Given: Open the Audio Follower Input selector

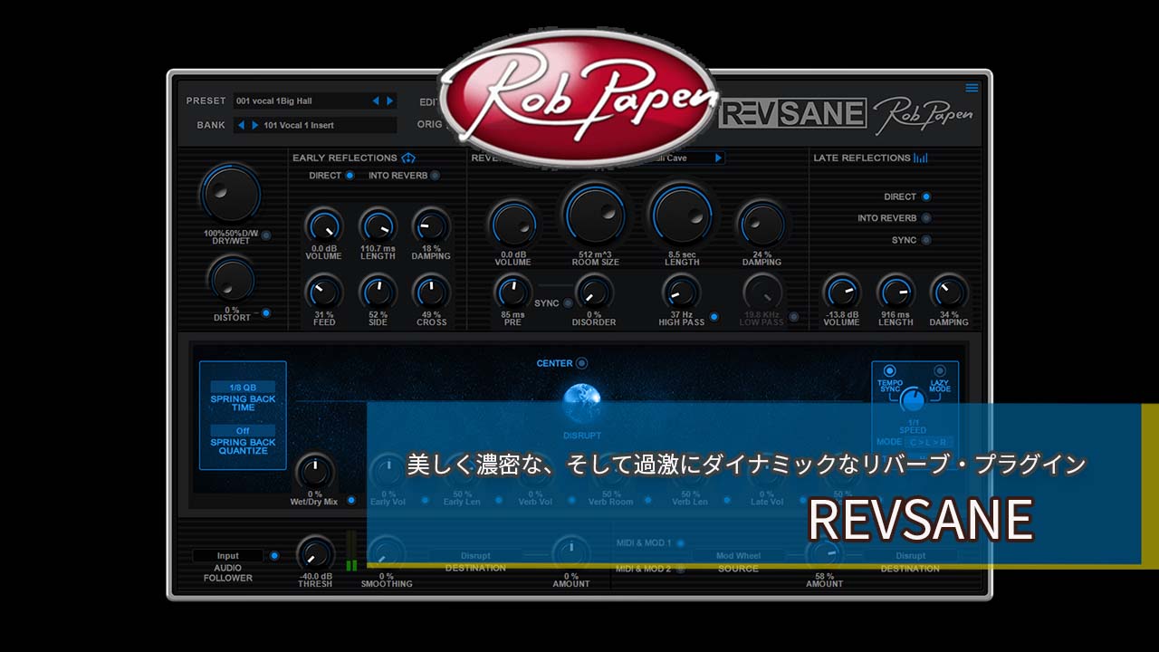Looking at the screenshot, I should click(x=228, y=556).
